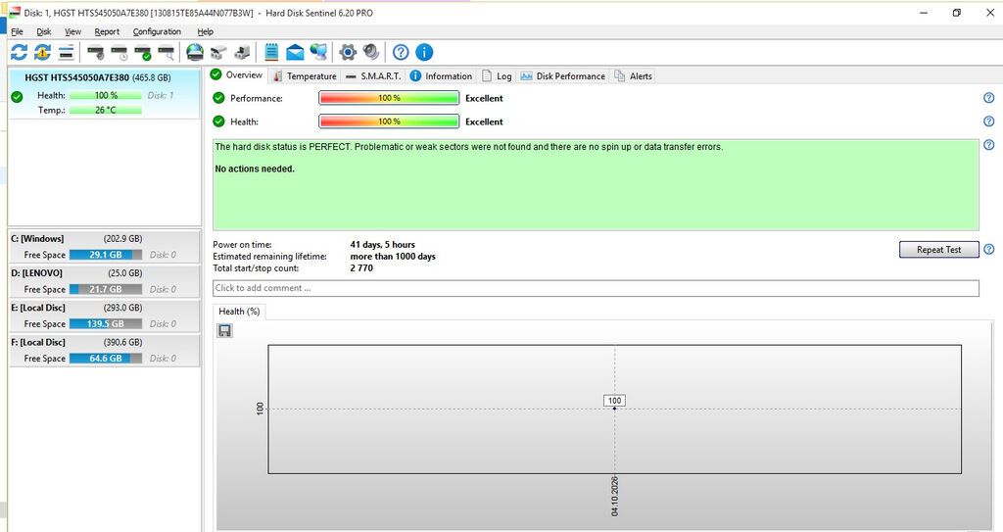Click the help icon beside Health row
Image resolution: width=1003 pixels, height=532 pixels.
click(x=989, y=121)
